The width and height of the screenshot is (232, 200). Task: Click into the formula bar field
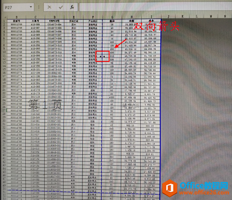coord(155,7)
